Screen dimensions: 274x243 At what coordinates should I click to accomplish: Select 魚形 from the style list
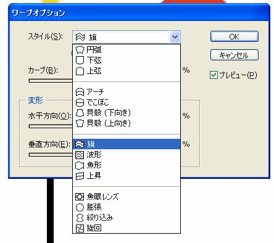click(x=127, y=165)
